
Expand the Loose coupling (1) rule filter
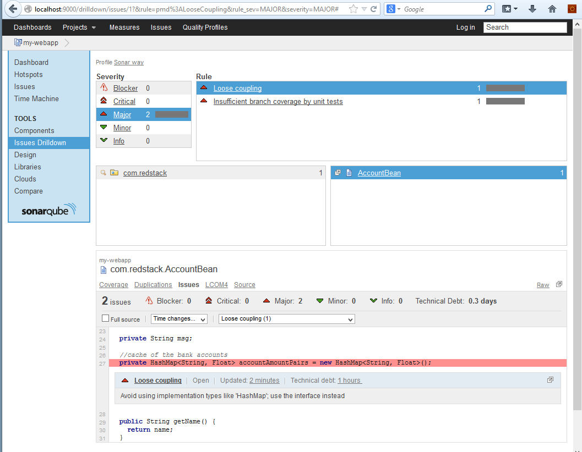tap(286, 319)
